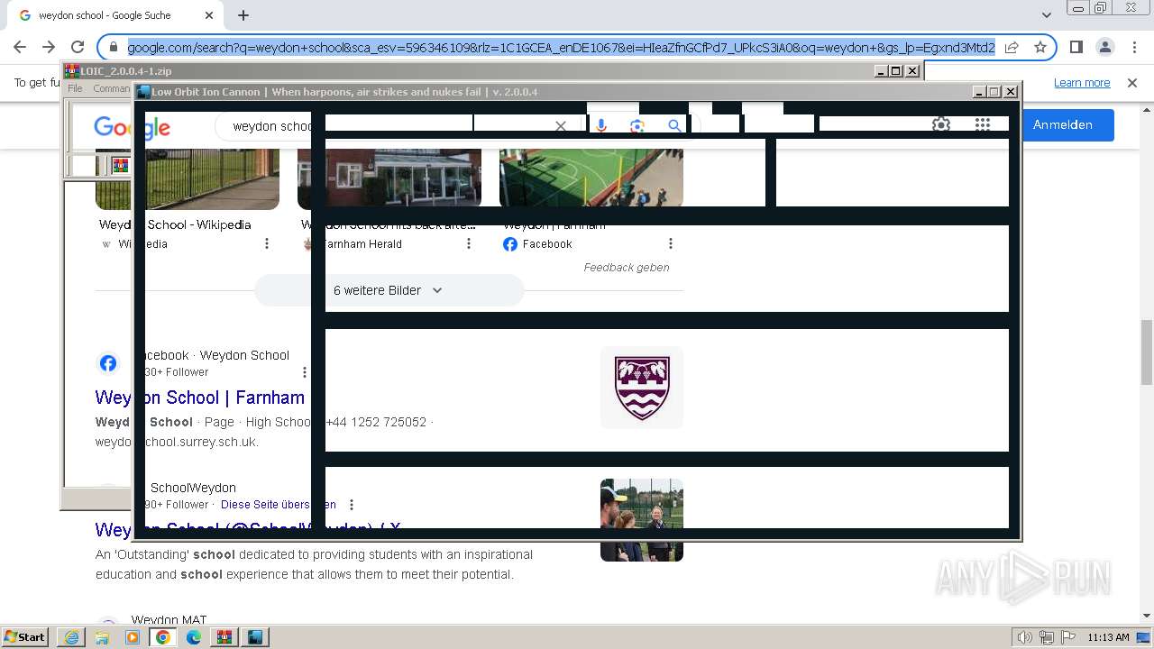Open Google apps grid
1154x649 pixels.
(983, 124)
